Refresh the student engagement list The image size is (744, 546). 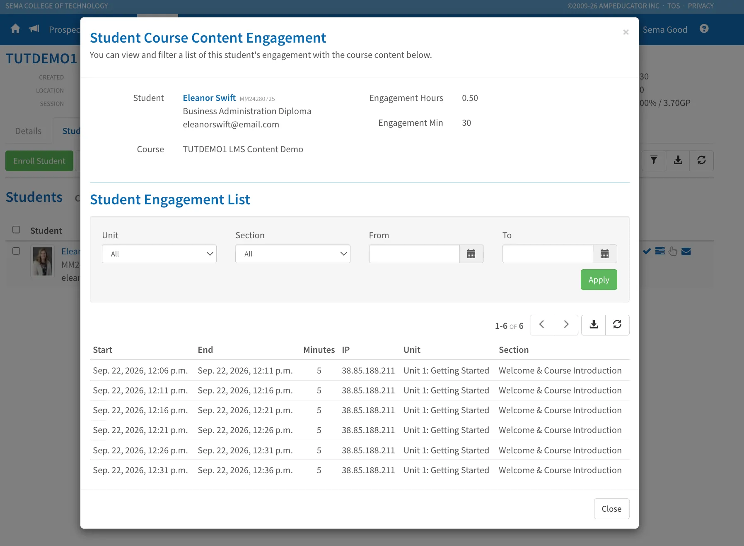pos(617,325)
